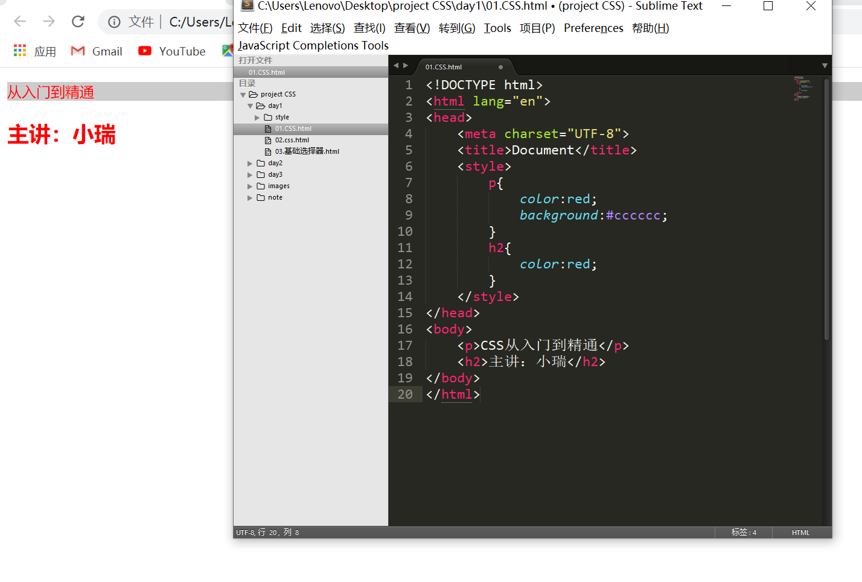862x582 pixels.
Task: Click the project CSS folder icon
Action: click(x=254, y=95)
